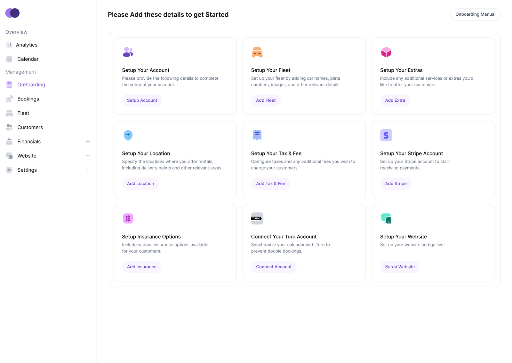Go to Calendar in the sidebar

pyautogui.click(x=28, y=59)
